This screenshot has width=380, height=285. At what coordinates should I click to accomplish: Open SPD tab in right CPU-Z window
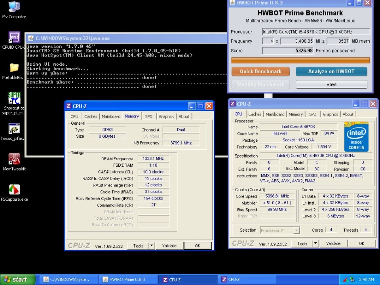pyautogui.click(x=313, y=114)
